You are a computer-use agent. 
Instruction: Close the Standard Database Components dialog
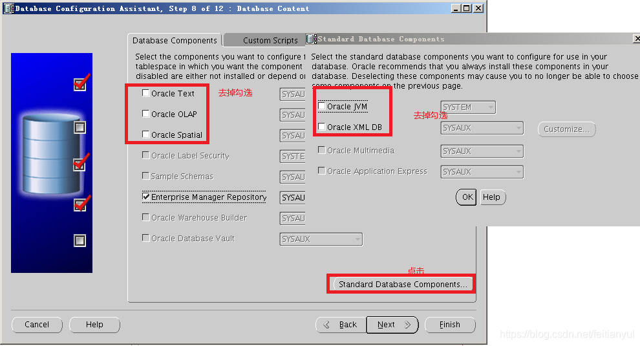click(637, 39)
